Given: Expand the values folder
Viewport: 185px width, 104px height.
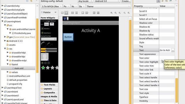Looking at the screenshot, I should [x=8, y=72].
